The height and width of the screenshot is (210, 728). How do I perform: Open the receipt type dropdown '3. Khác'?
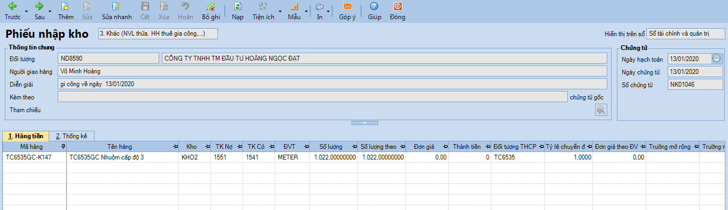point(158,34)
